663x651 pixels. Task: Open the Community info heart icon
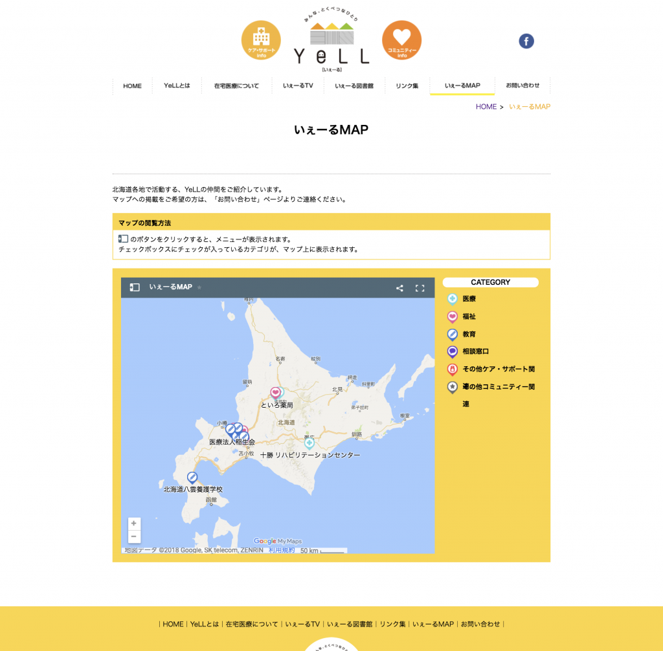tap(401, 40)
